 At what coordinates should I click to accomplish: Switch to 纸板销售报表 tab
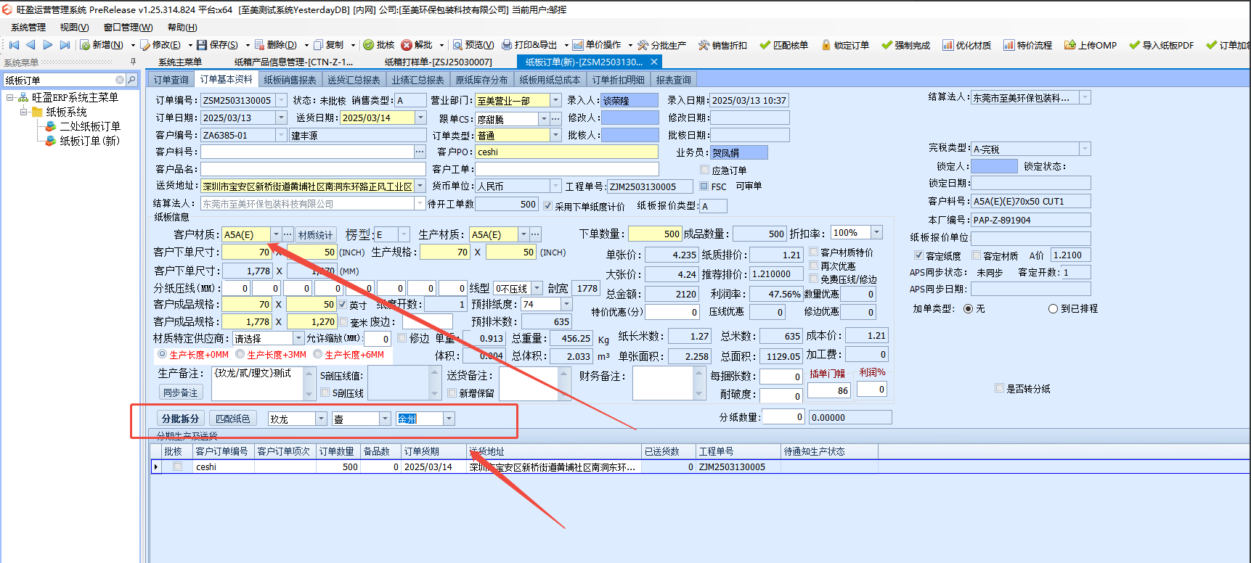[x=290, y=80]
